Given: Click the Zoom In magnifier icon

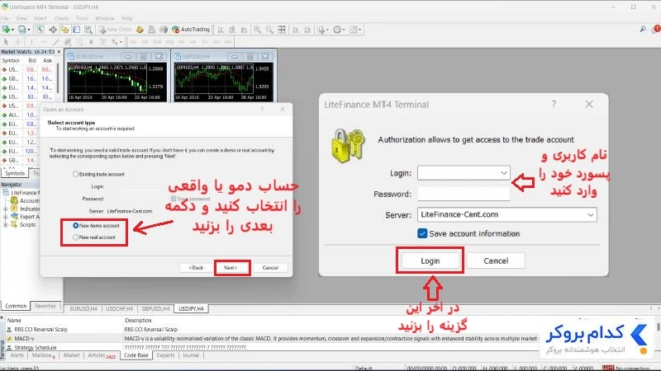Looking at the screenshot, I should (x=257, y=30).
